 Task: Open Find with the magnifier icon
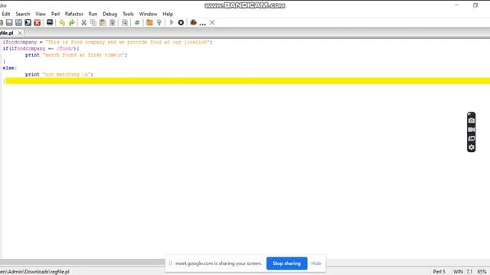tap(125, 22)
